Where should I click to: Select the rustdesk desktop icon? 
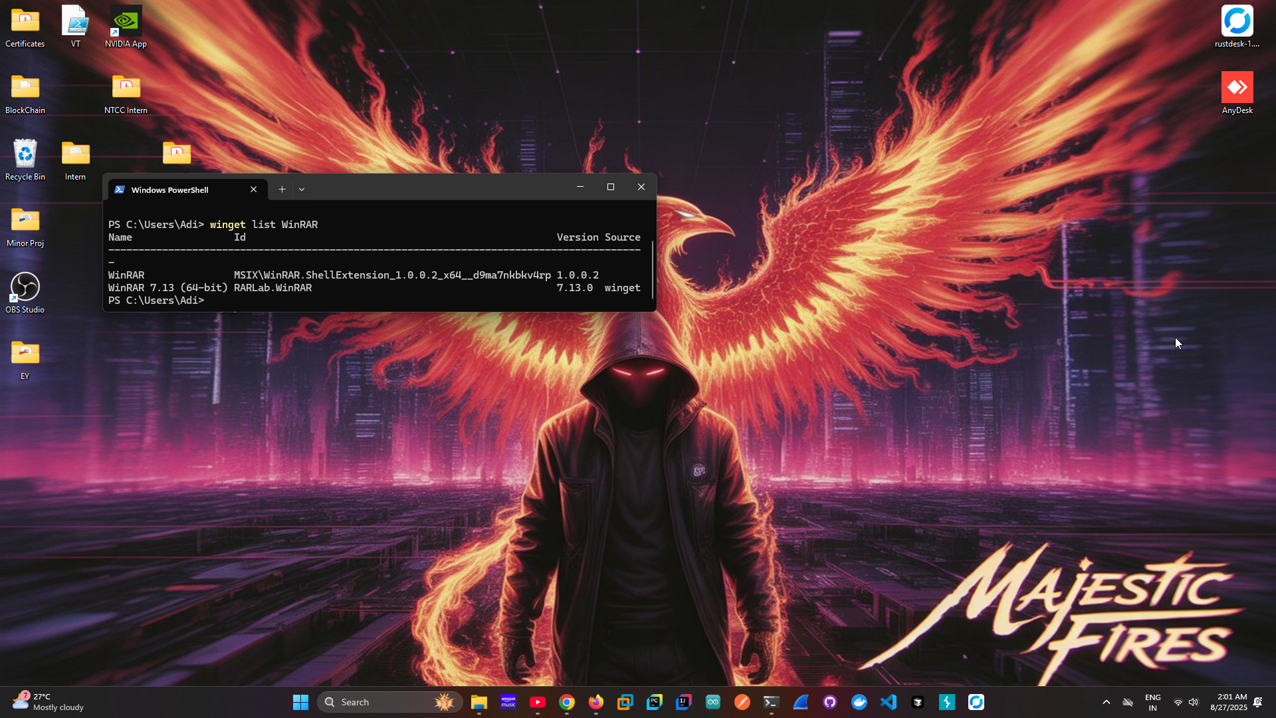(1237, 27)
